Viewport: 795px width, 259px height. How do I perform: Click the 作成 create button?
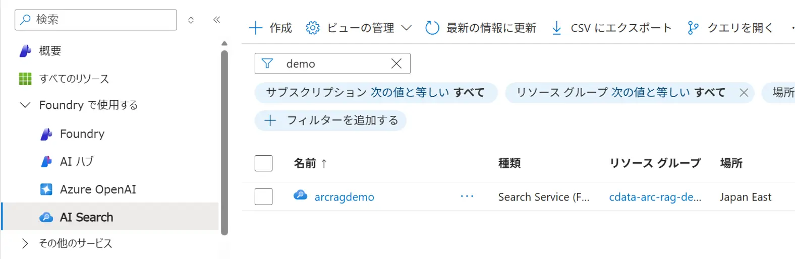click(x=270, y=28)
